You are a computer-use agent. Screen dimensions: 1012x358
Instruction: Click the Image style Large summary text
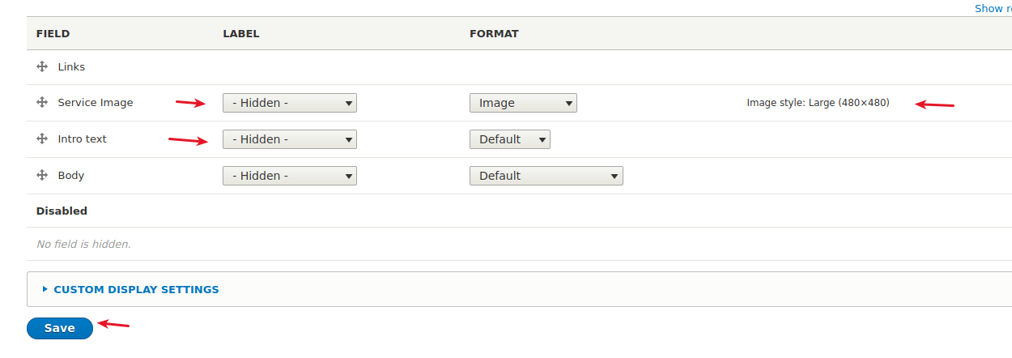click(x=818, y=103)
